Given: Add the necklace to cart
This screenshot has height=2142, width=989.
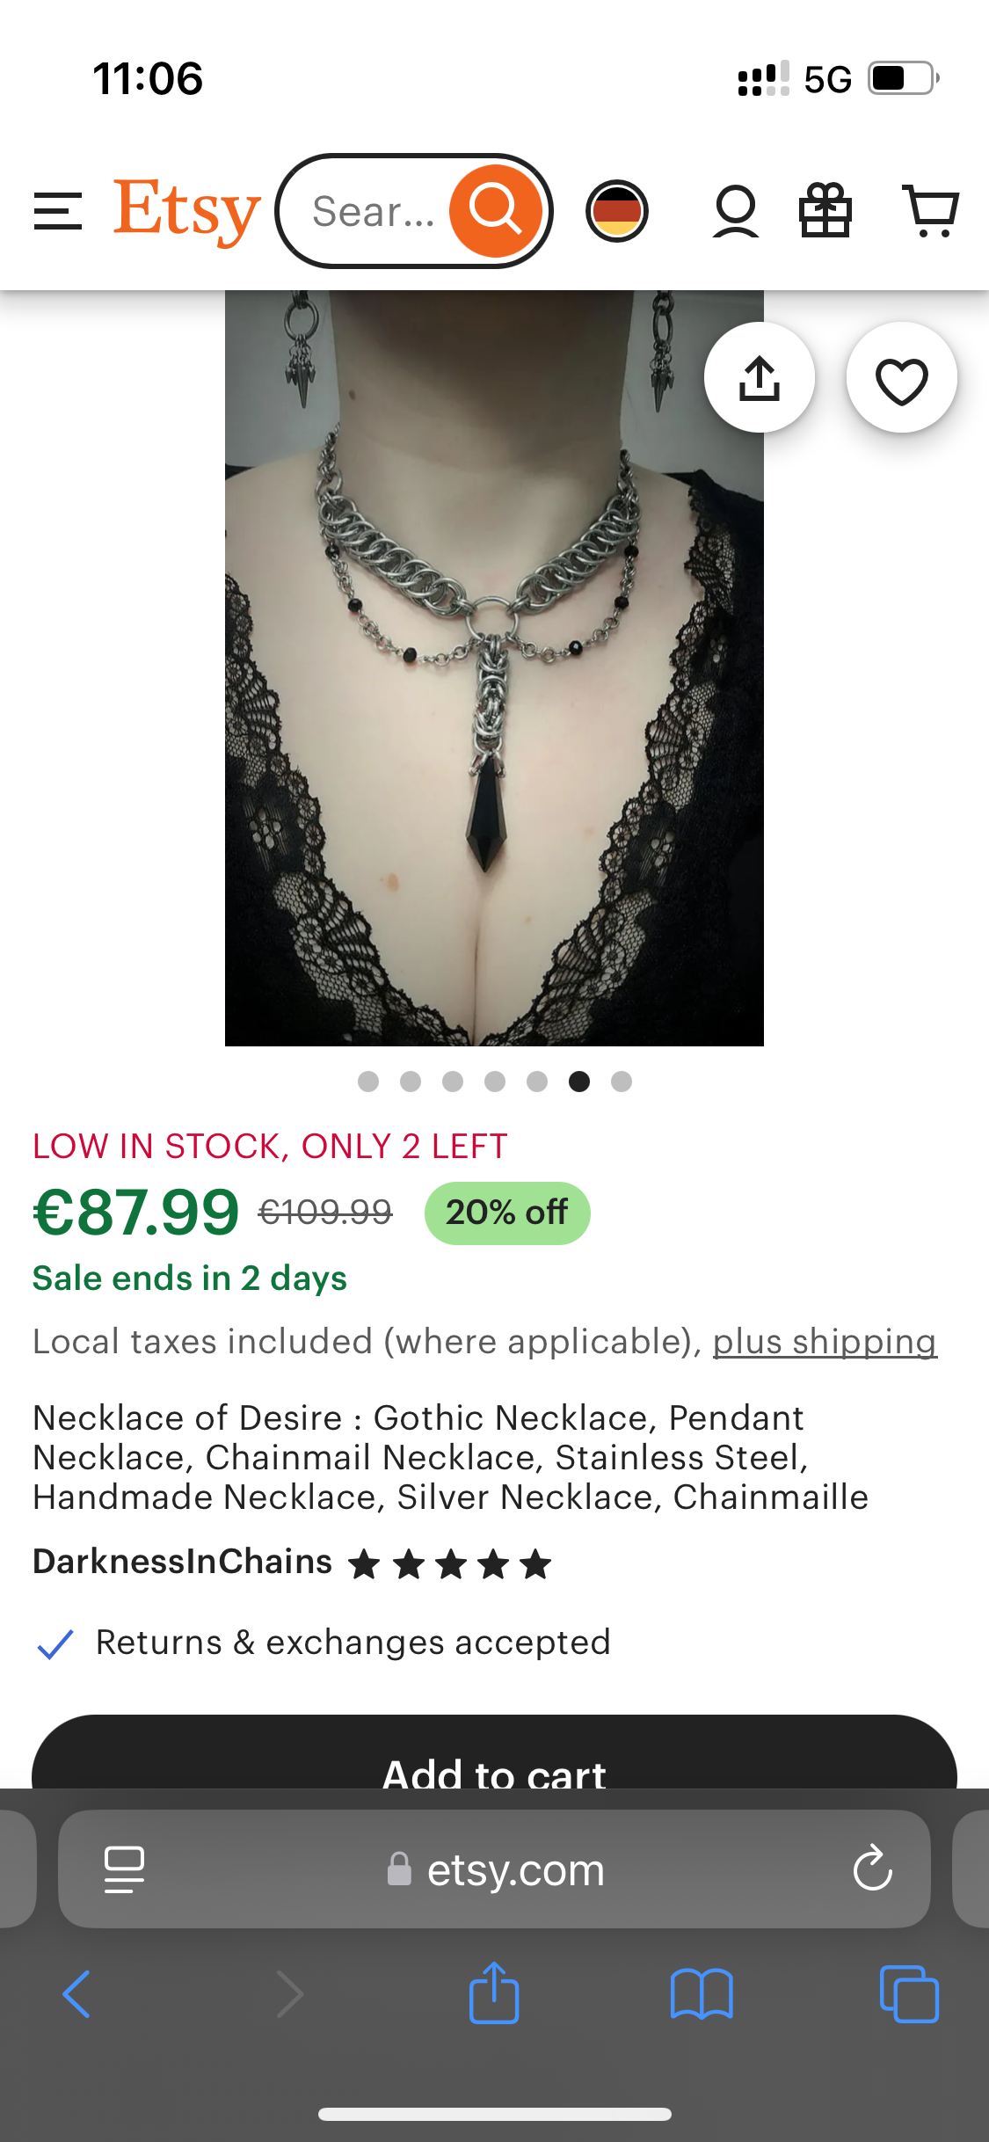Looking at the screenshot, I should 494,1752.
